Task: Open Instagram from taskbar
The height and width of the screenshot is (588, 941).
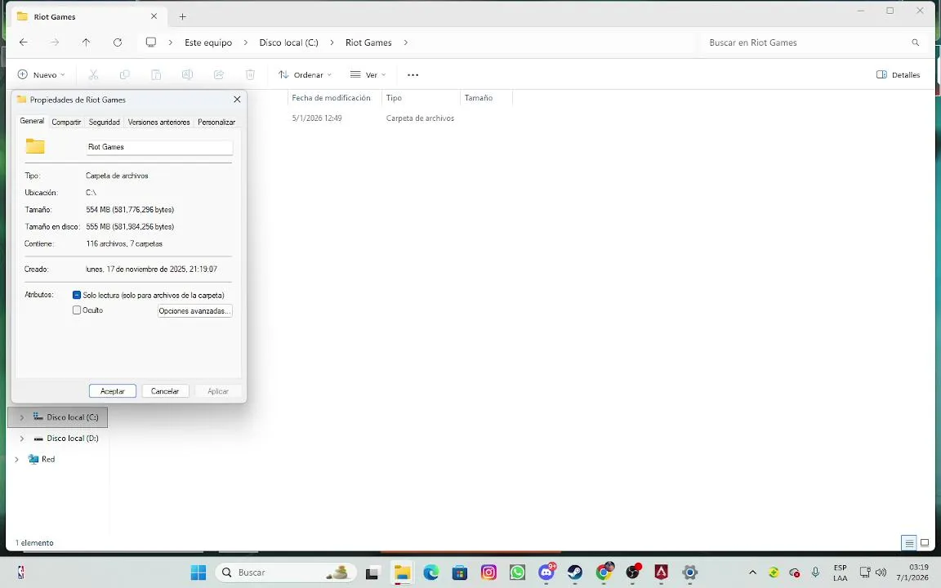Action: coord(488,572)
